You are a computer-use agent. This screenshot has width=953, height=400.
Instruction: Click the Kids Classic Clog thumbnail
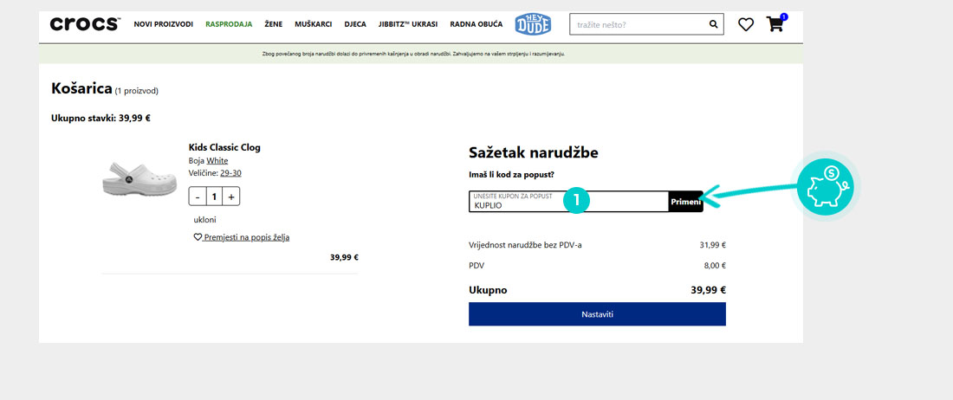tap(128, 177)
